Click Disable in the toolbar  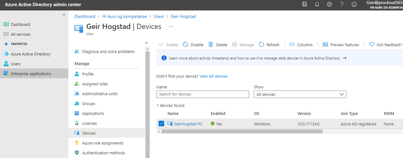[193, 45]
